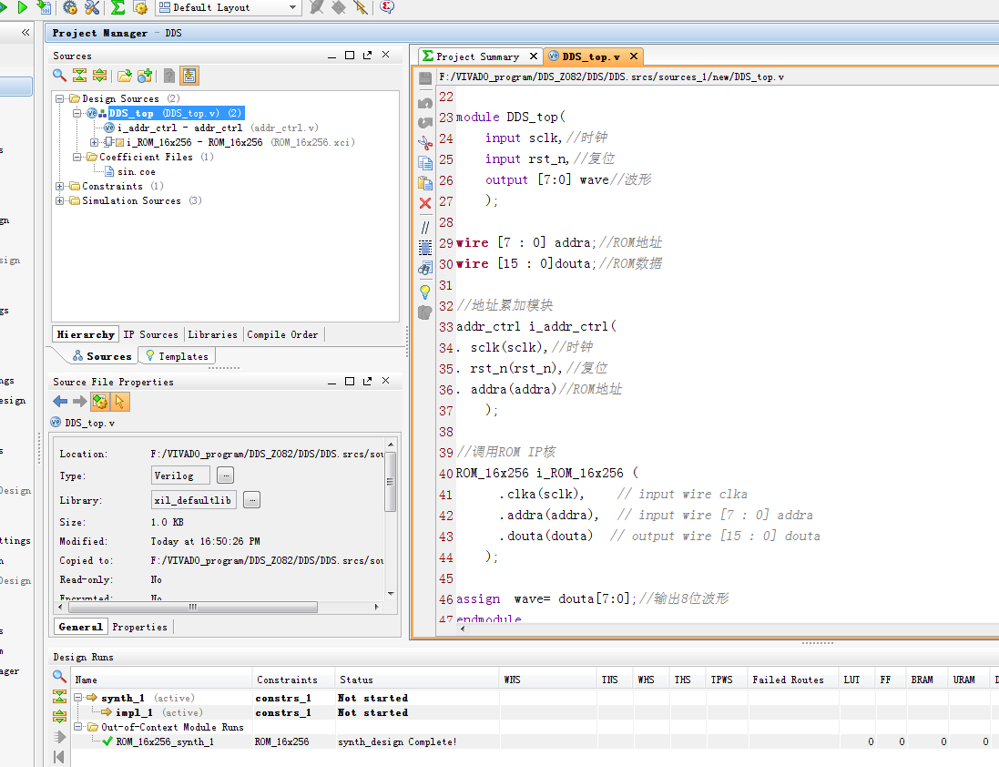The height and width of the screenshot is (767, 999).
Task: Switch to the Project Summary tab
Action: tap(476, 56)
